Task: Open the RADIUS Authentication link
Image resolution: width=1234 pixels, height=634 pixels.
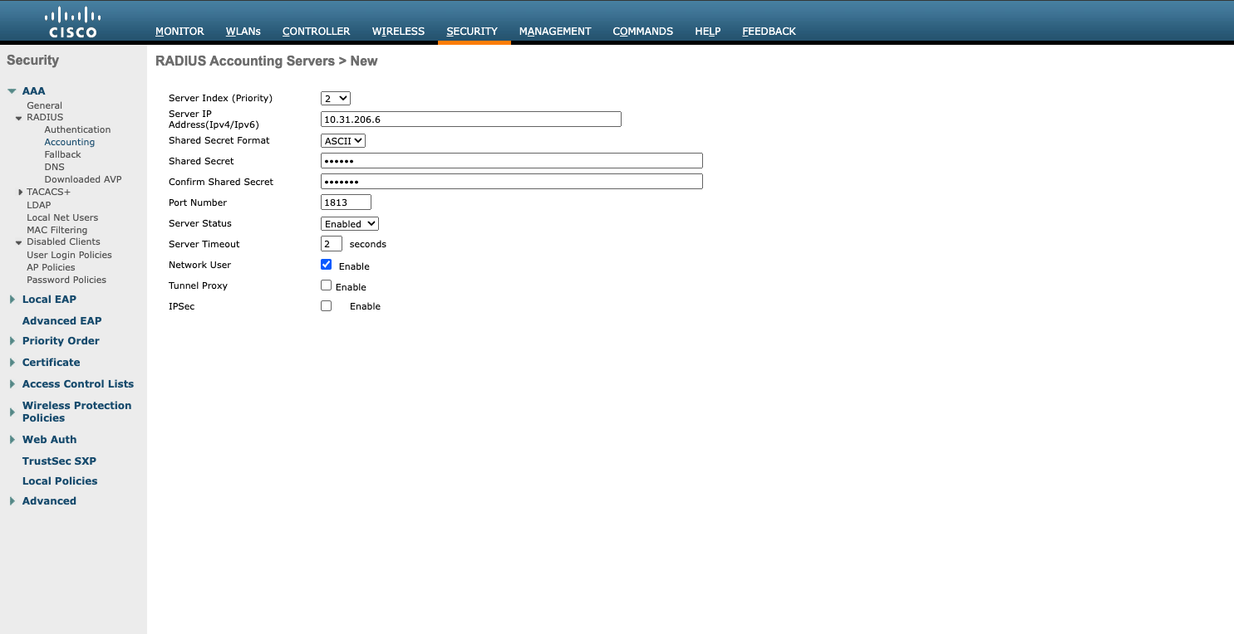Action: click(77, 129)
